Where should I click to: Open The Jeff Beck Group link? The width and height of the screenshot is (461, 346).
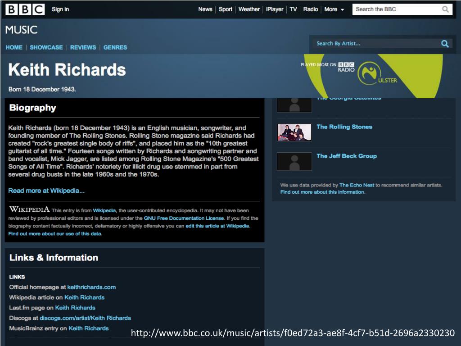pos(347,156)
